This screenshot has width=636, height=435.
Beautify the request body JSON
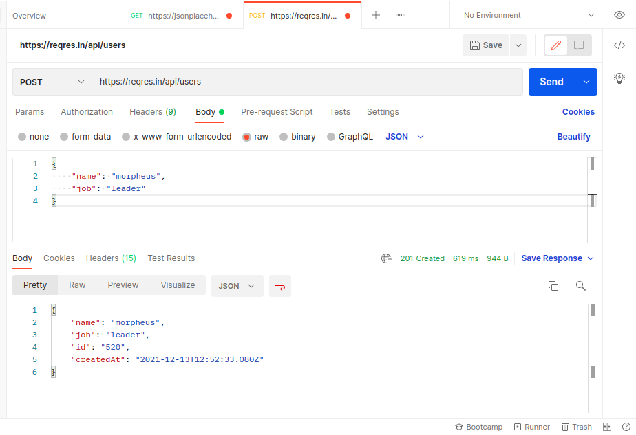click(573, 137)
